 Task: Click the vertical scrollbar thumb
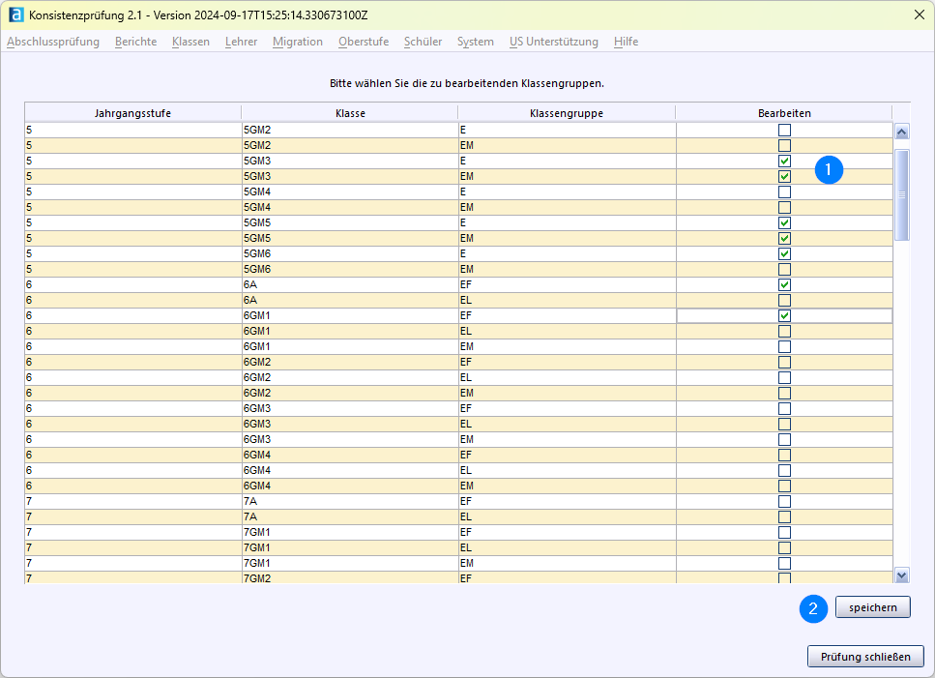(901, 195)
